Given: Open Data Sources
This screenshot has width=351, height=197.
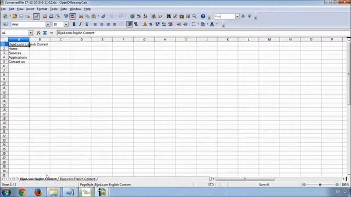Looking at the screenshot, I should (188, 16).
